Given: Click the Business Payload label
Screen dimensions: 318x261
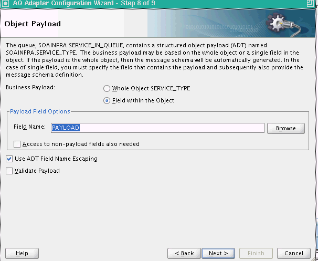Looking at the screenshot, I should [30, 87].
